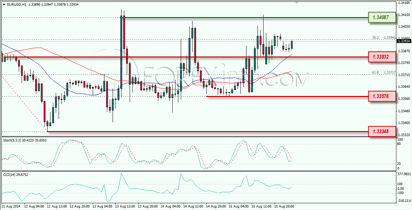Click the 15 Aug 04:00 time label
The width and height of the screenshot is (412, 210).
tap(238, 206)
